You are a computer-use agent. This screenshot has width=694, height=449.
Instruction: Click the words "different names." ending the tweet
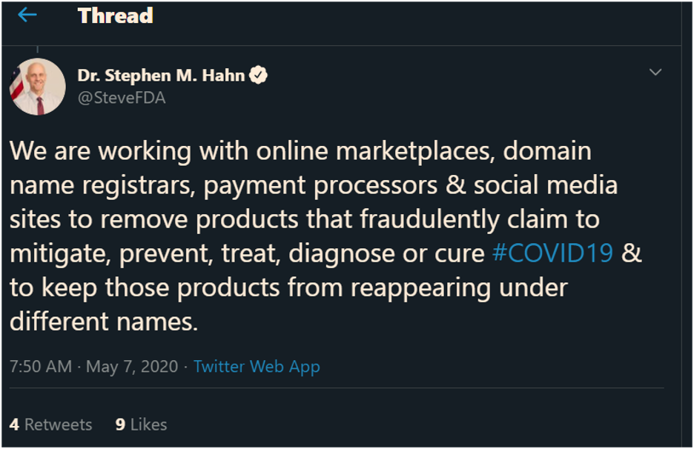[105, 321]
